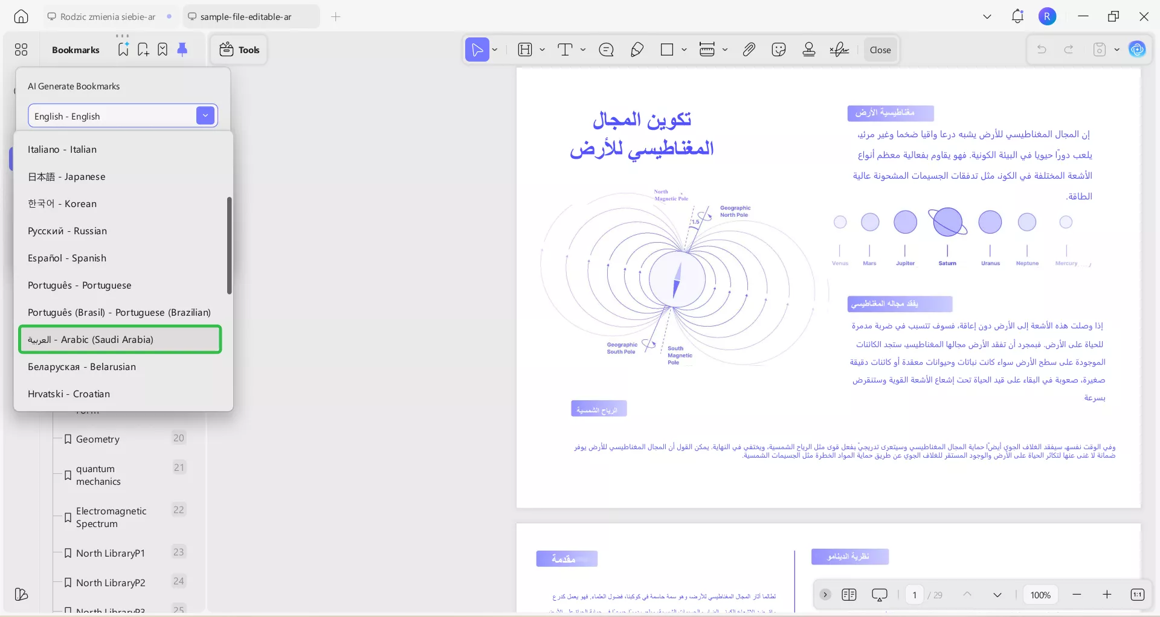Select the hand/select cursor tool

point(477,50)
